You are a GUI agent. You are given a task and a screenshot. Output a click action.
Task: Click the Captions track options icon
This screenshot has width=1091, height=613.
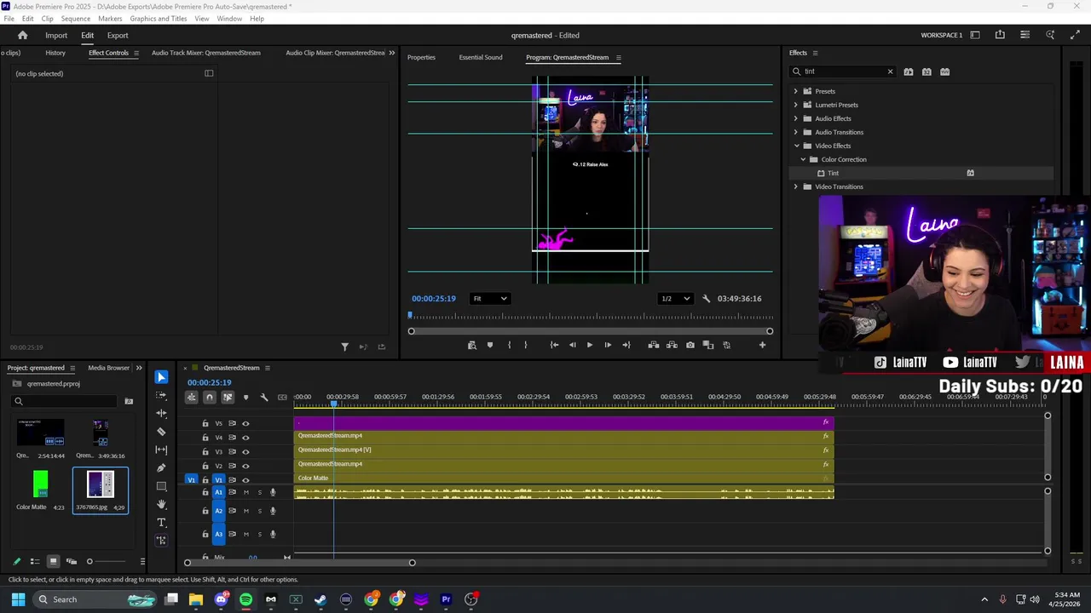coord(282,398)
